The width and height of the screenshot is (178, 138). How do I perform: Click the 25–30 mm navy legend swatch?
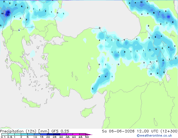(x=56, y=134)
